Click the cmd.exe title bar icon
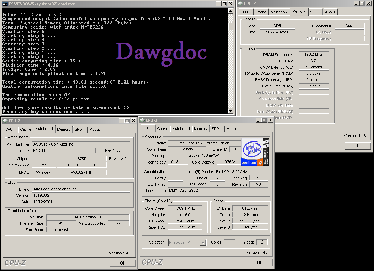This screenshot has width=374, height=271. pos(5,4)
